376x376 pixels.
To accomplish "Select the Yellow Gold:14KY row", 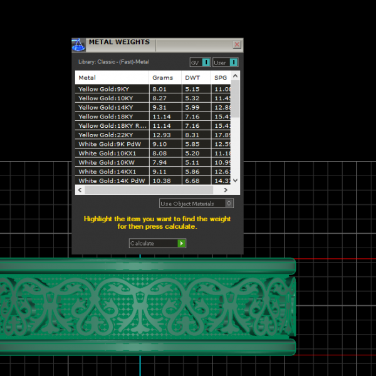I will 112,108.
